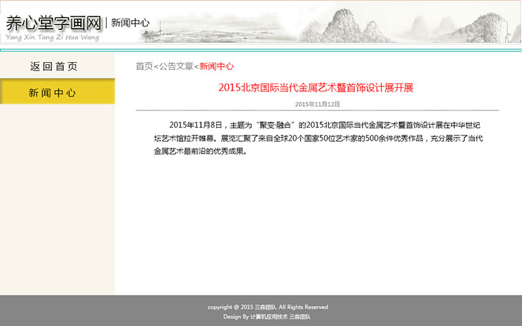This screenshot has width=522, height=326.
Task: Click the footer copyright 2015 三森团队 line
Action: (x=267, y=307)
